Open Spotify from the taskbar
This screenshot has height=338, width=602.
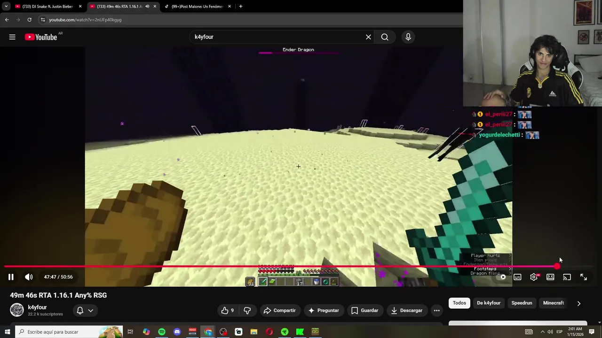(x=162, y=332)
